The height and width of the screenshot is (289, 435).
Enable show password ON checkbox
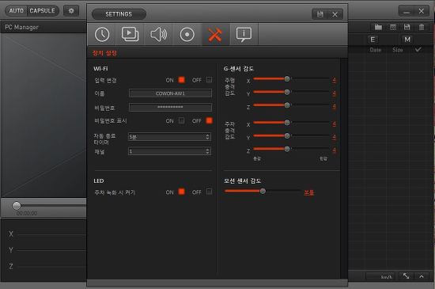pyautogui.click(x=181, y=120)
